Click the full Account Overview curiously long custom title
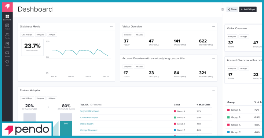 [x=153, y=58]
